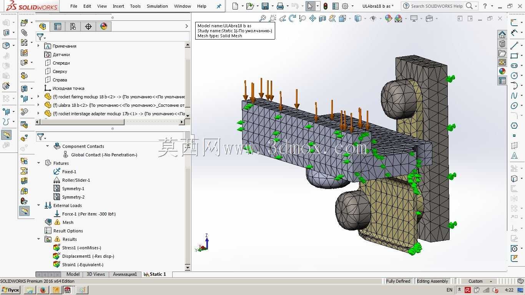
Task: Select the Force-1 external load
Action: pyautogui.click(x=89, y=214)
